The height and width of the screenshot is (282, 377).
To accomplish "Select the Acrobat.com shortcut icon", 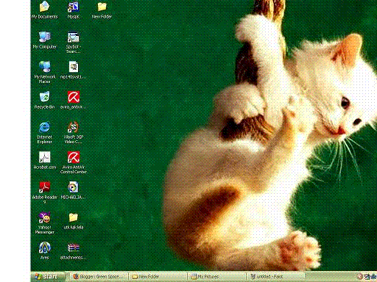I will (x=44, y=160).
